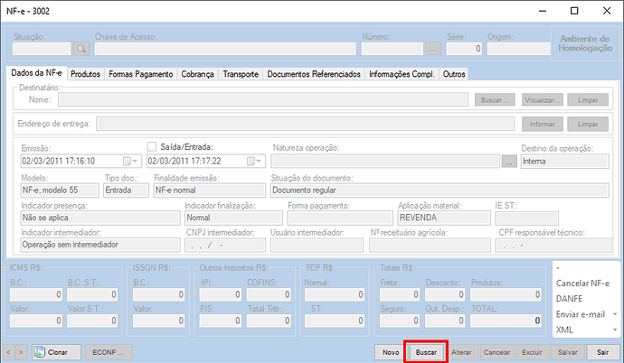
Task: Click the Salvar button
Action: click(568, 352)
